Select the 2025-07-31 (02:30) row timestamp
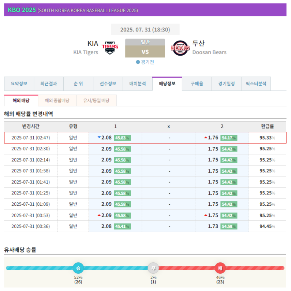This screenshot has height=291, width=291. point(31,149)
